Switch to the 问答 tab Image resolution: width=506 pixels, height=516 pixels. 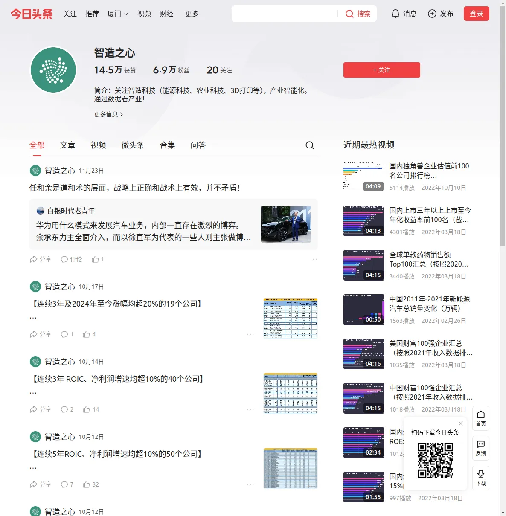coord(198,145)
